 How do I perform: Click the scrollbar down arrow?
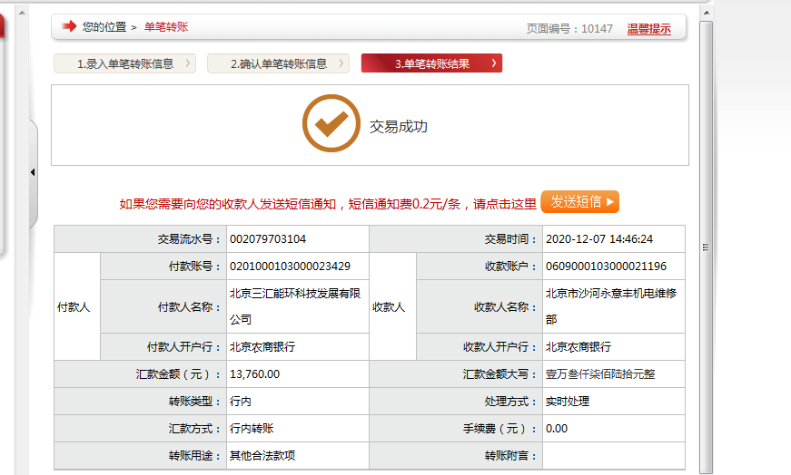pos(706,467)
